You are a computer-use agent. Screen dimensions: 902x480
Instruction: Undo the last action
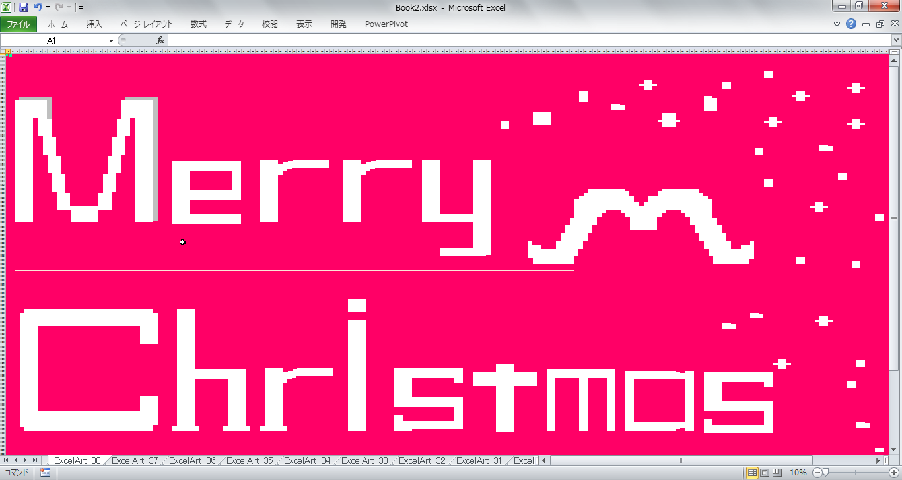point(38,7)
